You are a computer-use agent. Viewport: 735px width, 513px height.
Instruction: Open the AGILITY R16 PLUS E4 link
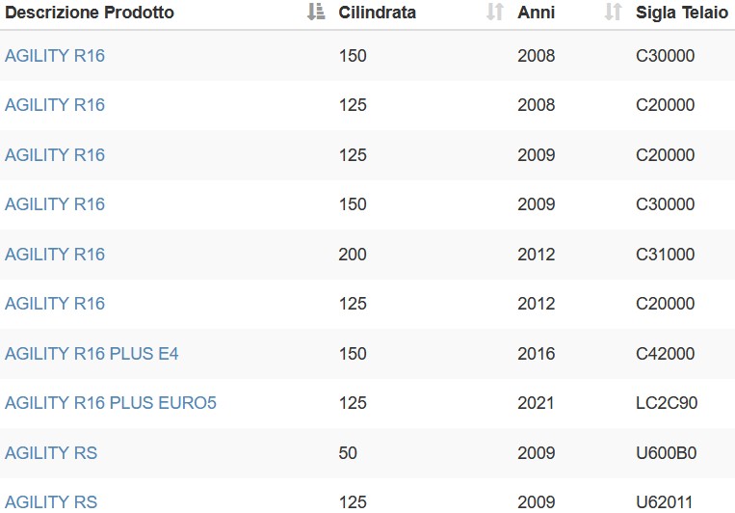[92, 354]
